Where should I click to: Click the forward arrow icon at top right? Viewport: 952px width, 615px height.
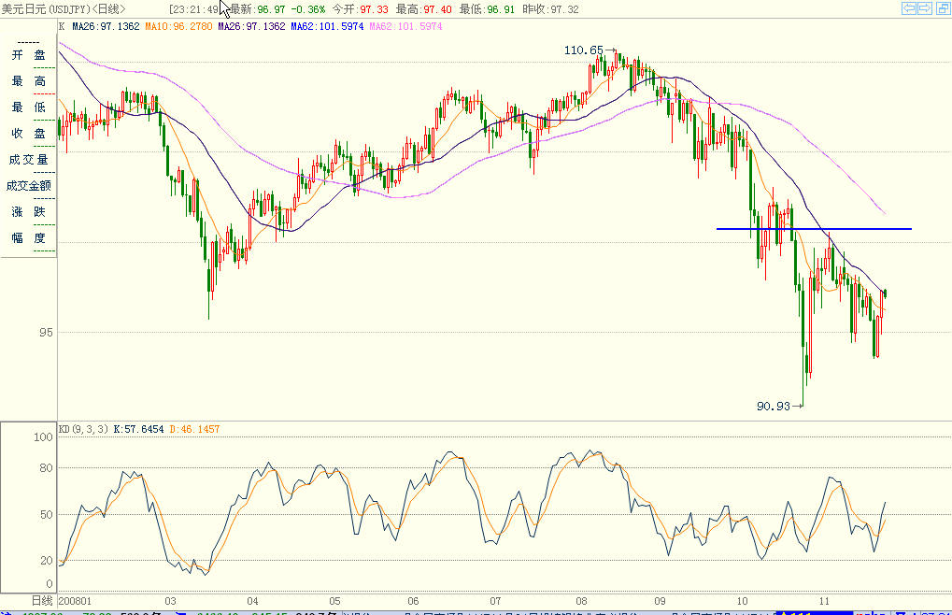click(x=925, y=7)
